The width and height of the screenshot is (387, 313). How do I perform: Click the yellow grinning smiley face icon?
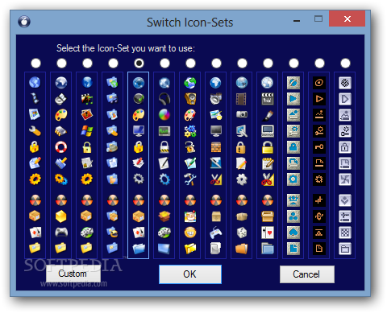[x=190, y=233]
